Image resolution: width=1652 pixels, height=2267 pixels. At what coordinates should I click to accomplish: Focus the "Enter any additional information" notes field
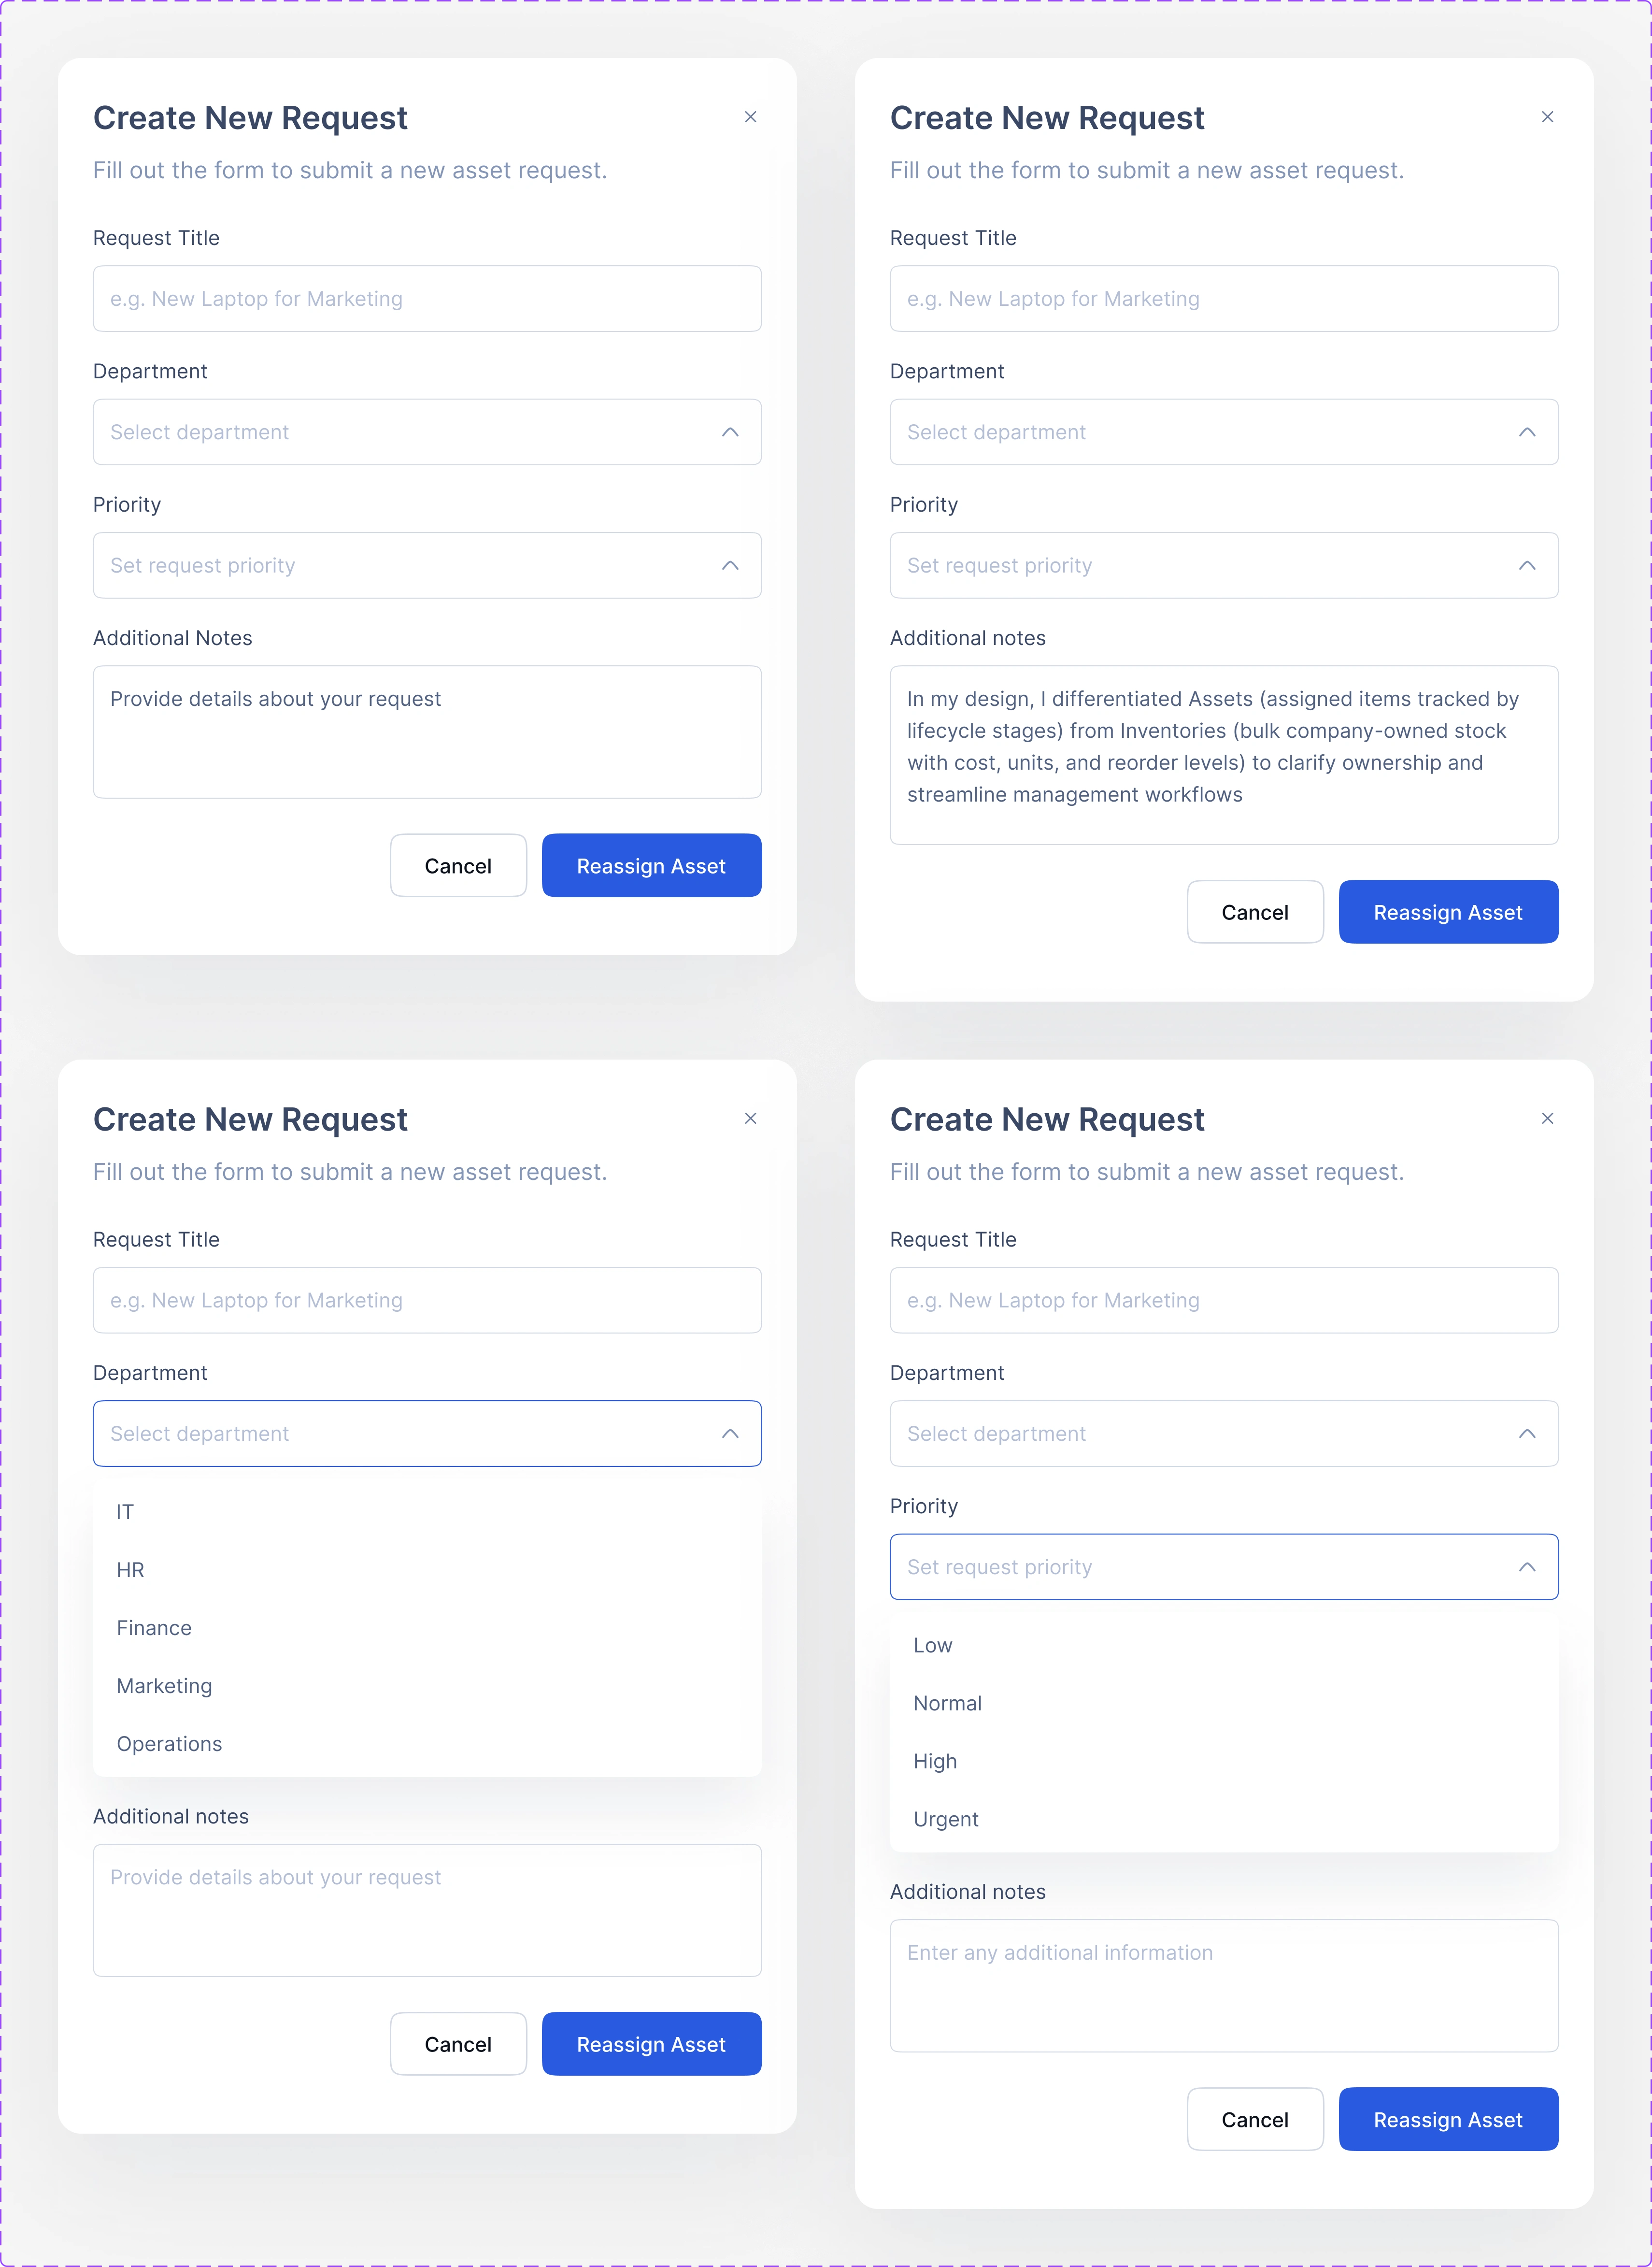click(1224, 1985)
